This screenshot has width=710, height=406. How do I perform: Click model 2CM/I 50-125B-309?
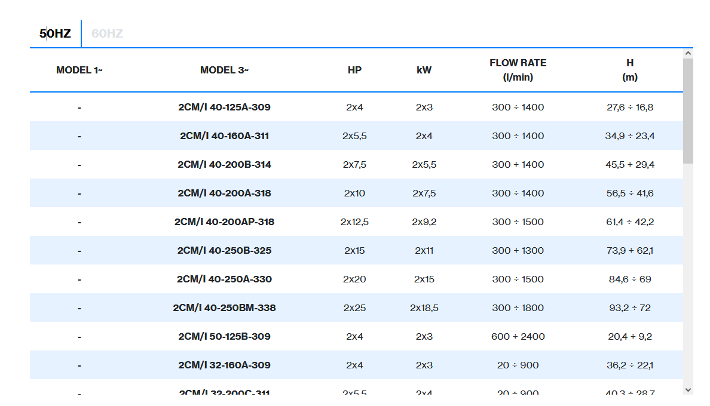224,337
